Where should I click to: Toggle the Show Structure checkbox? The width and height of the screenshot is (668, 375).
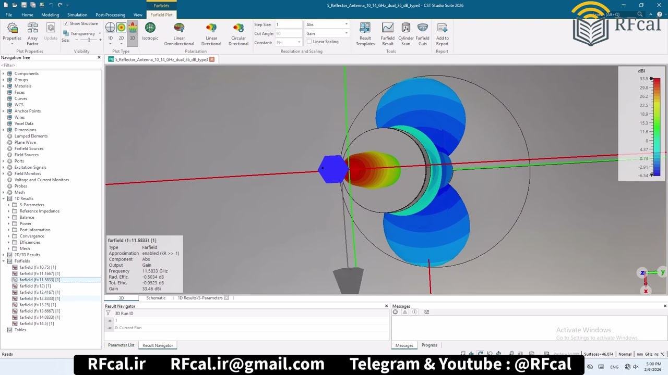coord(66,23)
